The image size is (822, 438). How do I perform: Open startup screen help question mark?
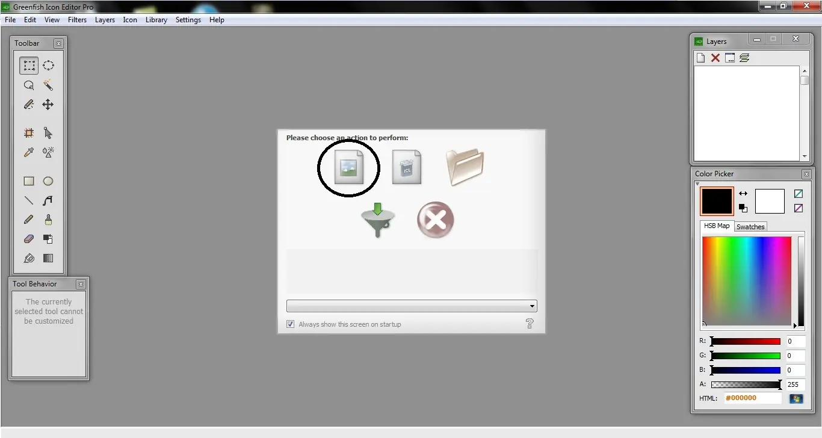[530, 324]
